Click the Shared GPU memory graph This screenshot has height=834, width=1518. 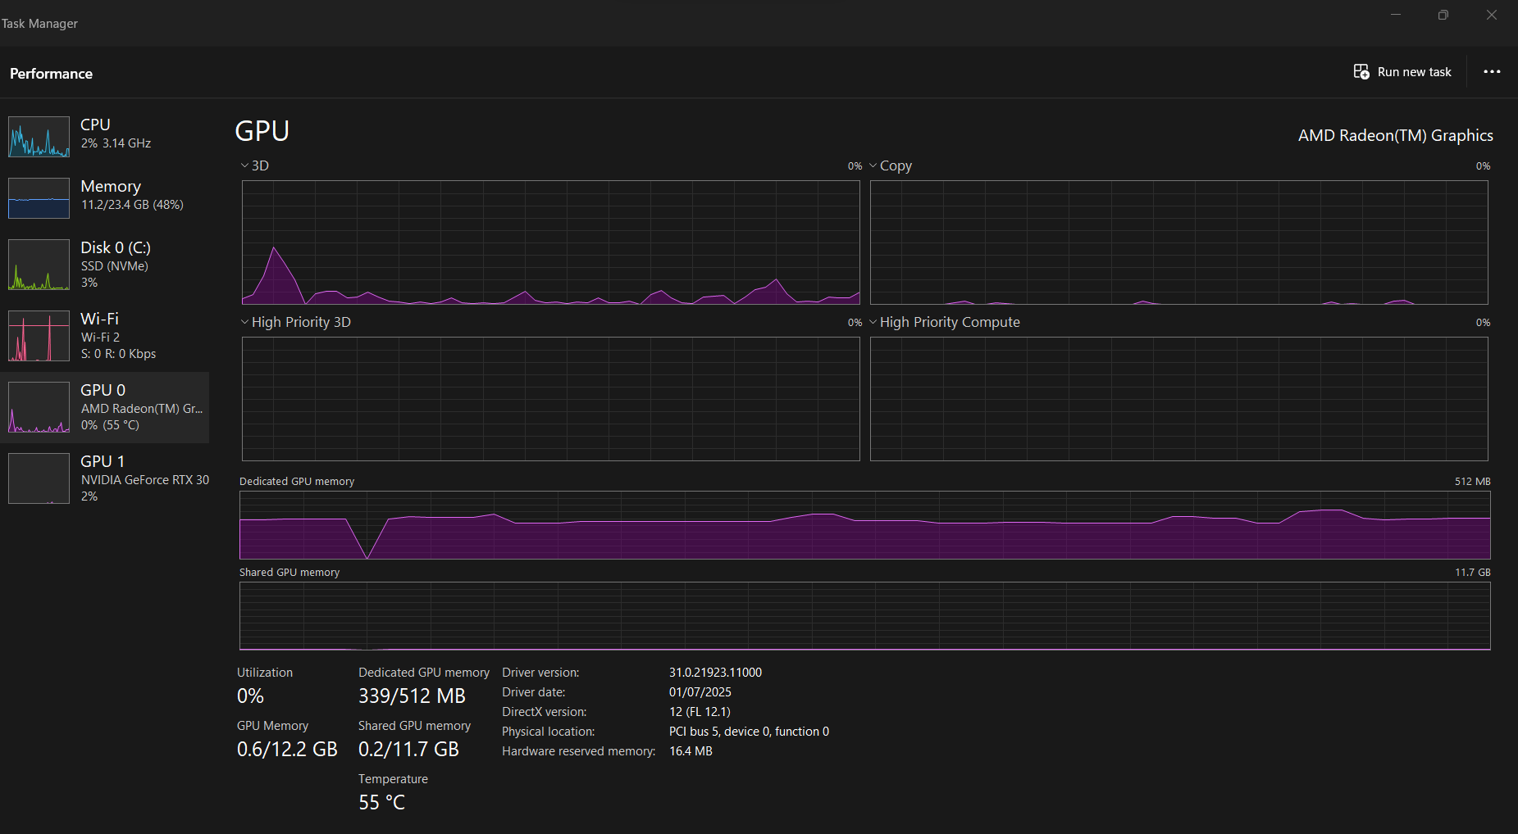coord(864,616)
